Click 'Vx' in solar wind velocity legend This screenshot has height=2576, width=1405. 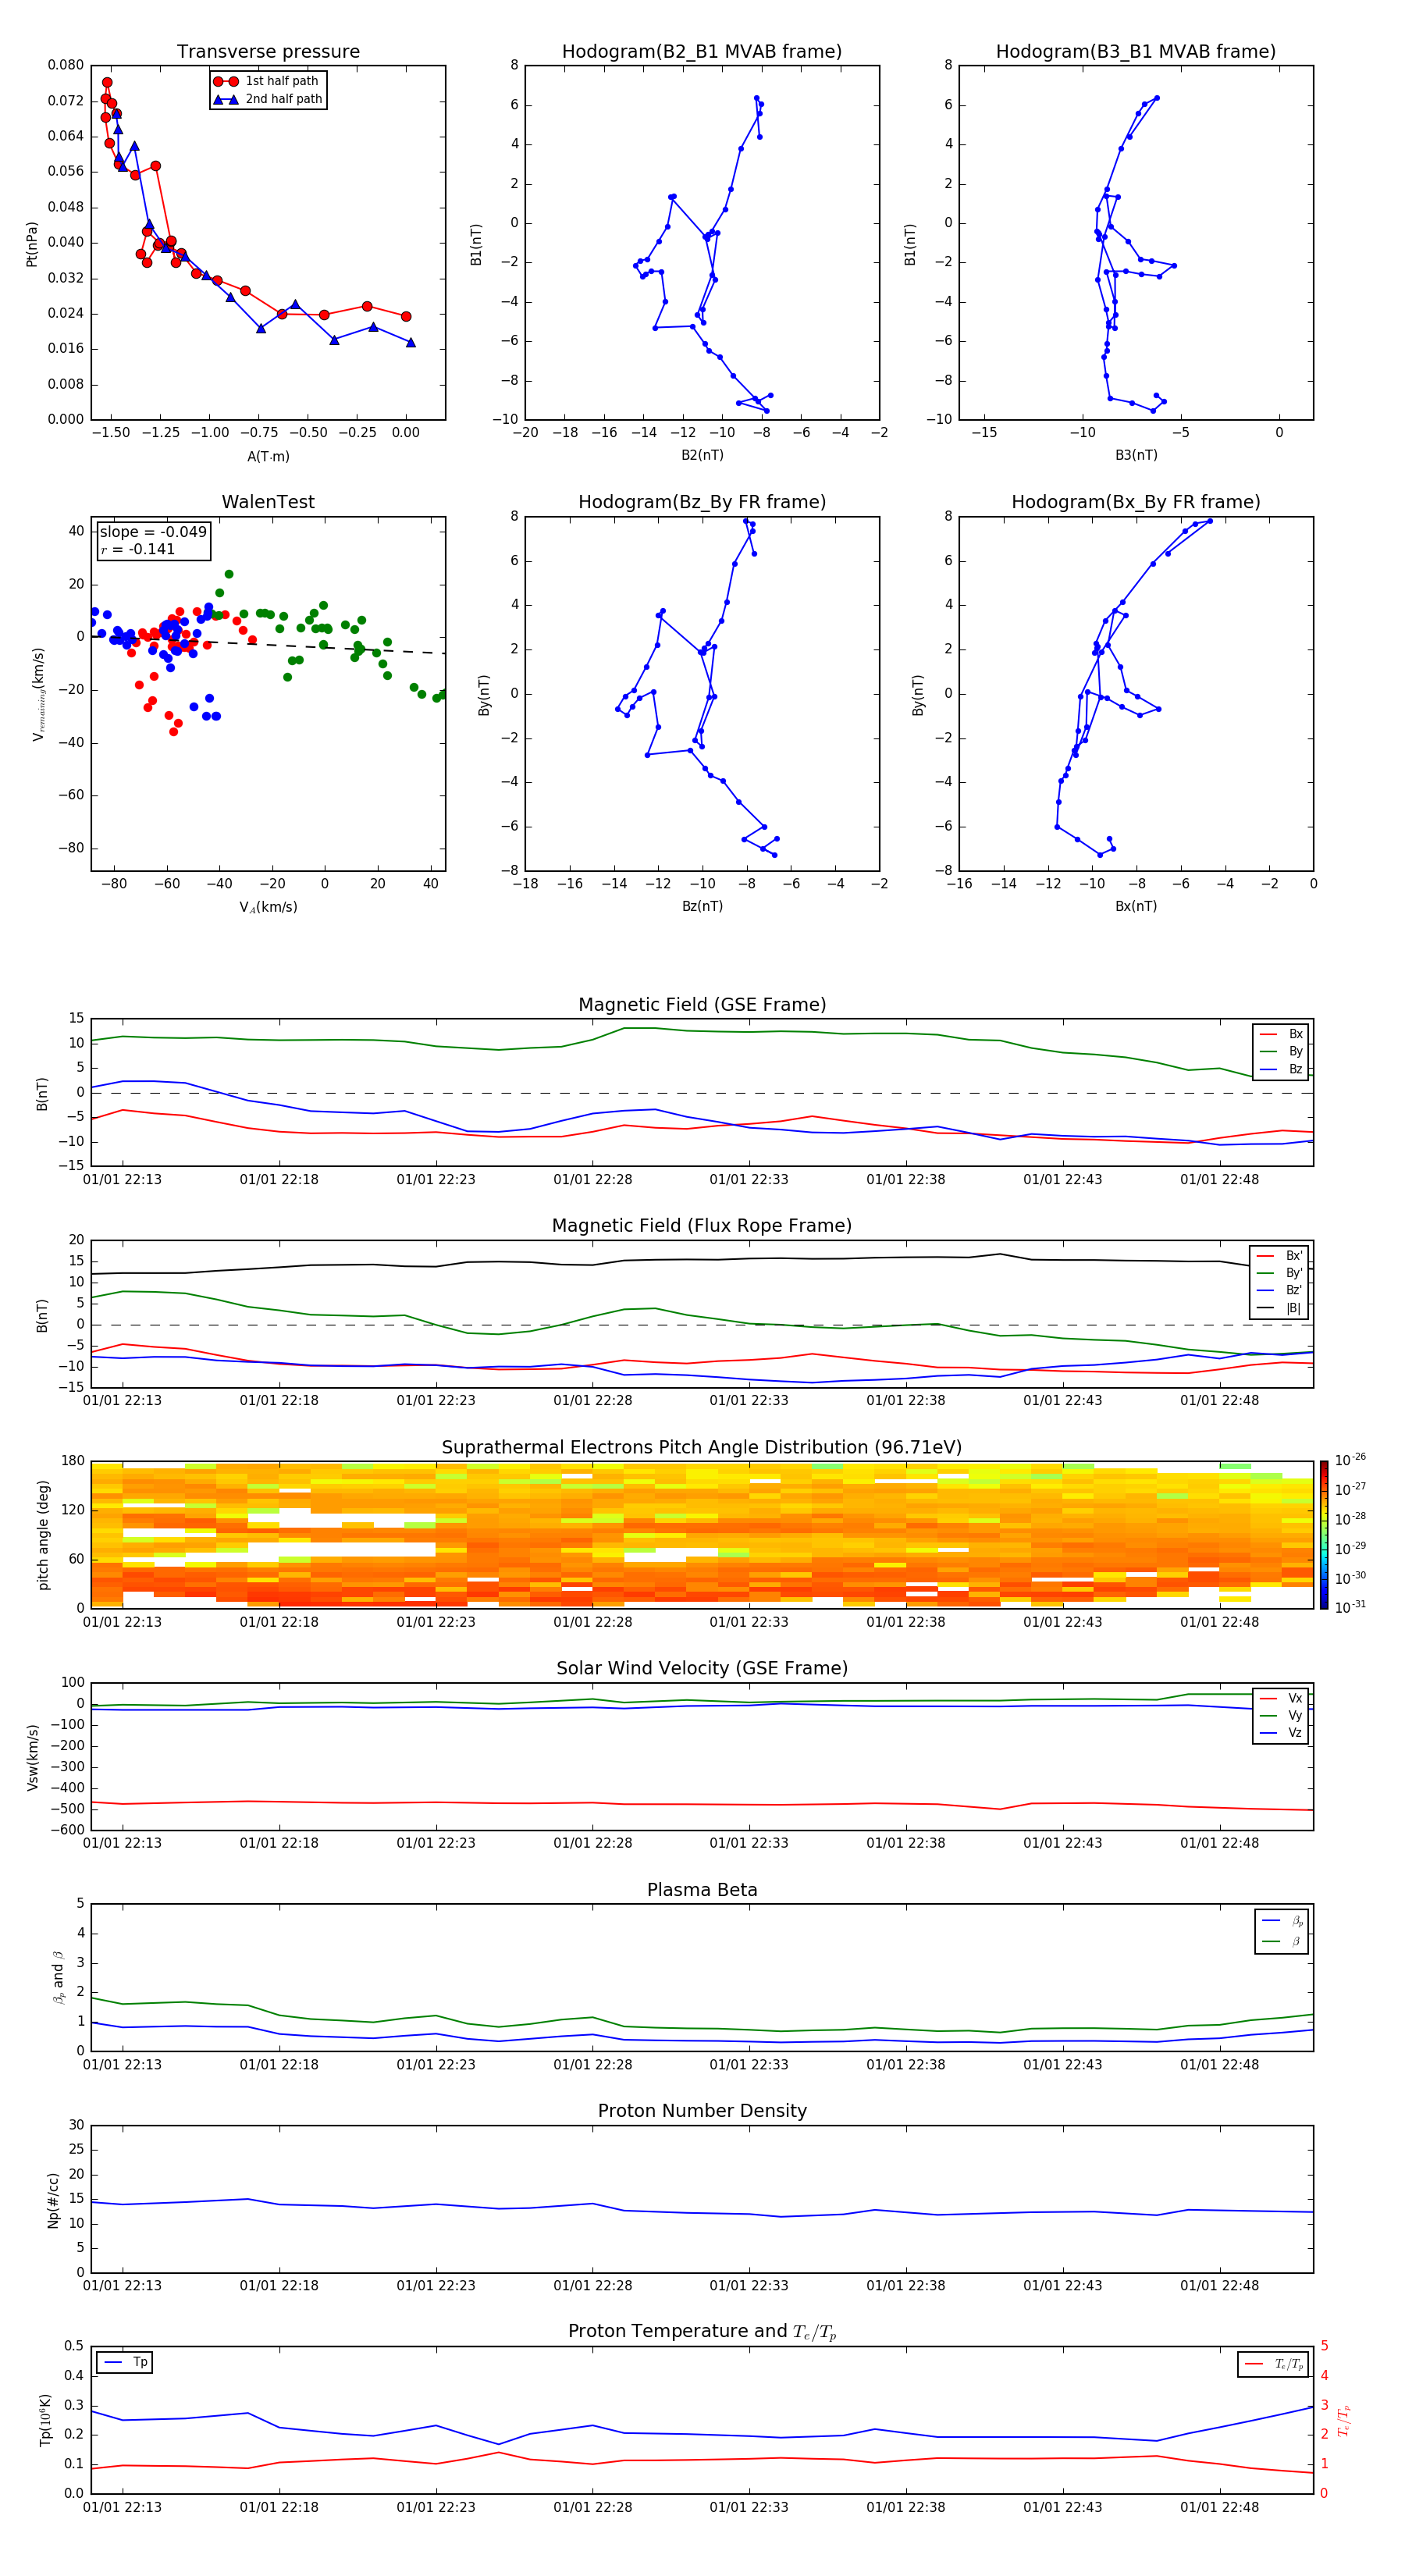pyautogui.click(x=1281, y=1698)
